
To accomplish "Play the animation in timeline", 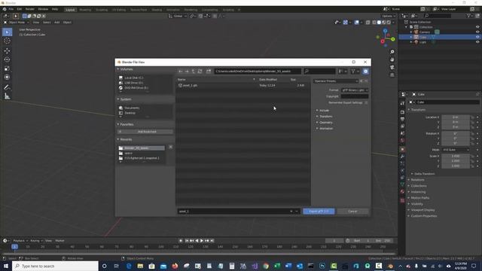I will click(x=202, y=241).
